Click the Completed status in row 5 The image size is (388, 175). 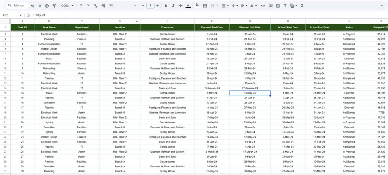[x=349, y=44]
